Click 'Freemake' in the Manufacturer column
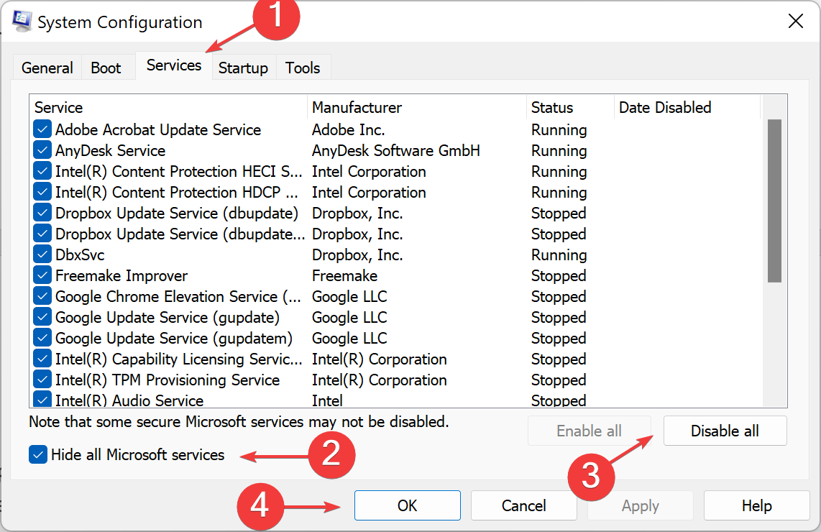821x532 pixels. click(344, 275)
